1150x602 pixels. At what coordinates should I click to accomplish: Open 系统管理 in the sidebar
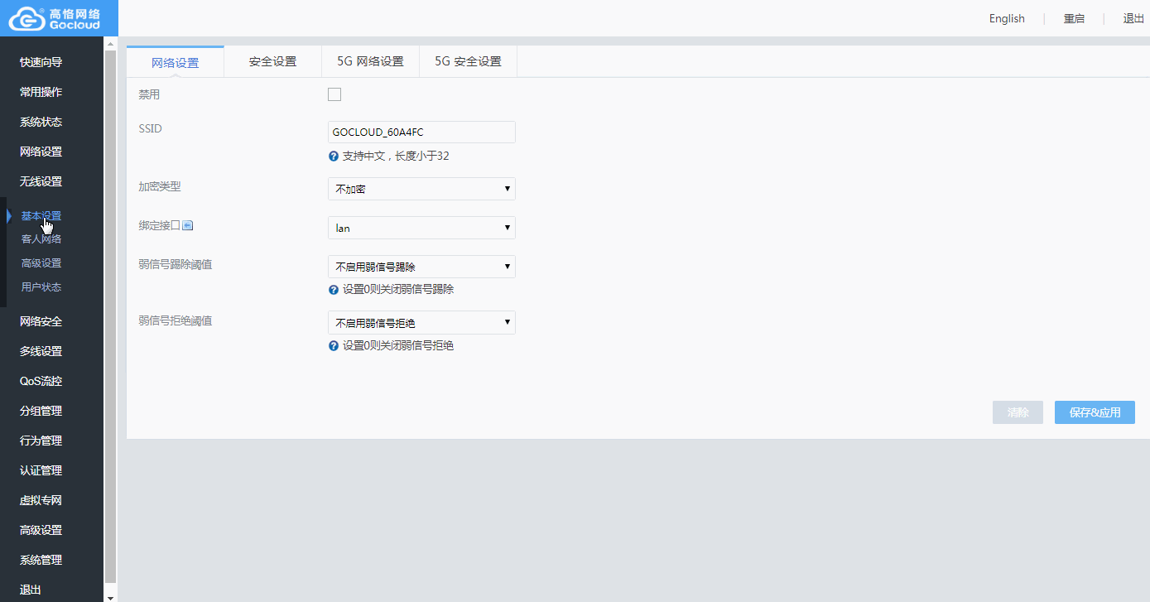coord(41,560)
